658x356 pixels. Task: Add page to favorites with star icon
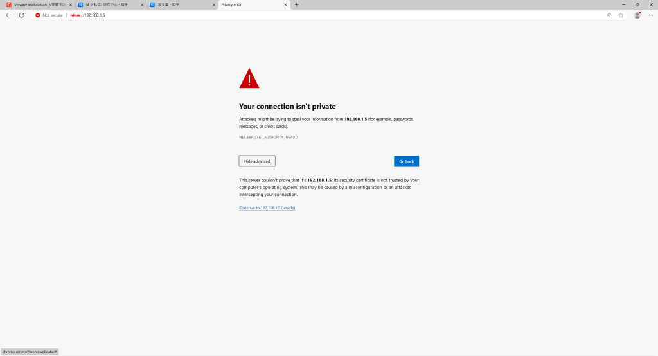(621, 15)
